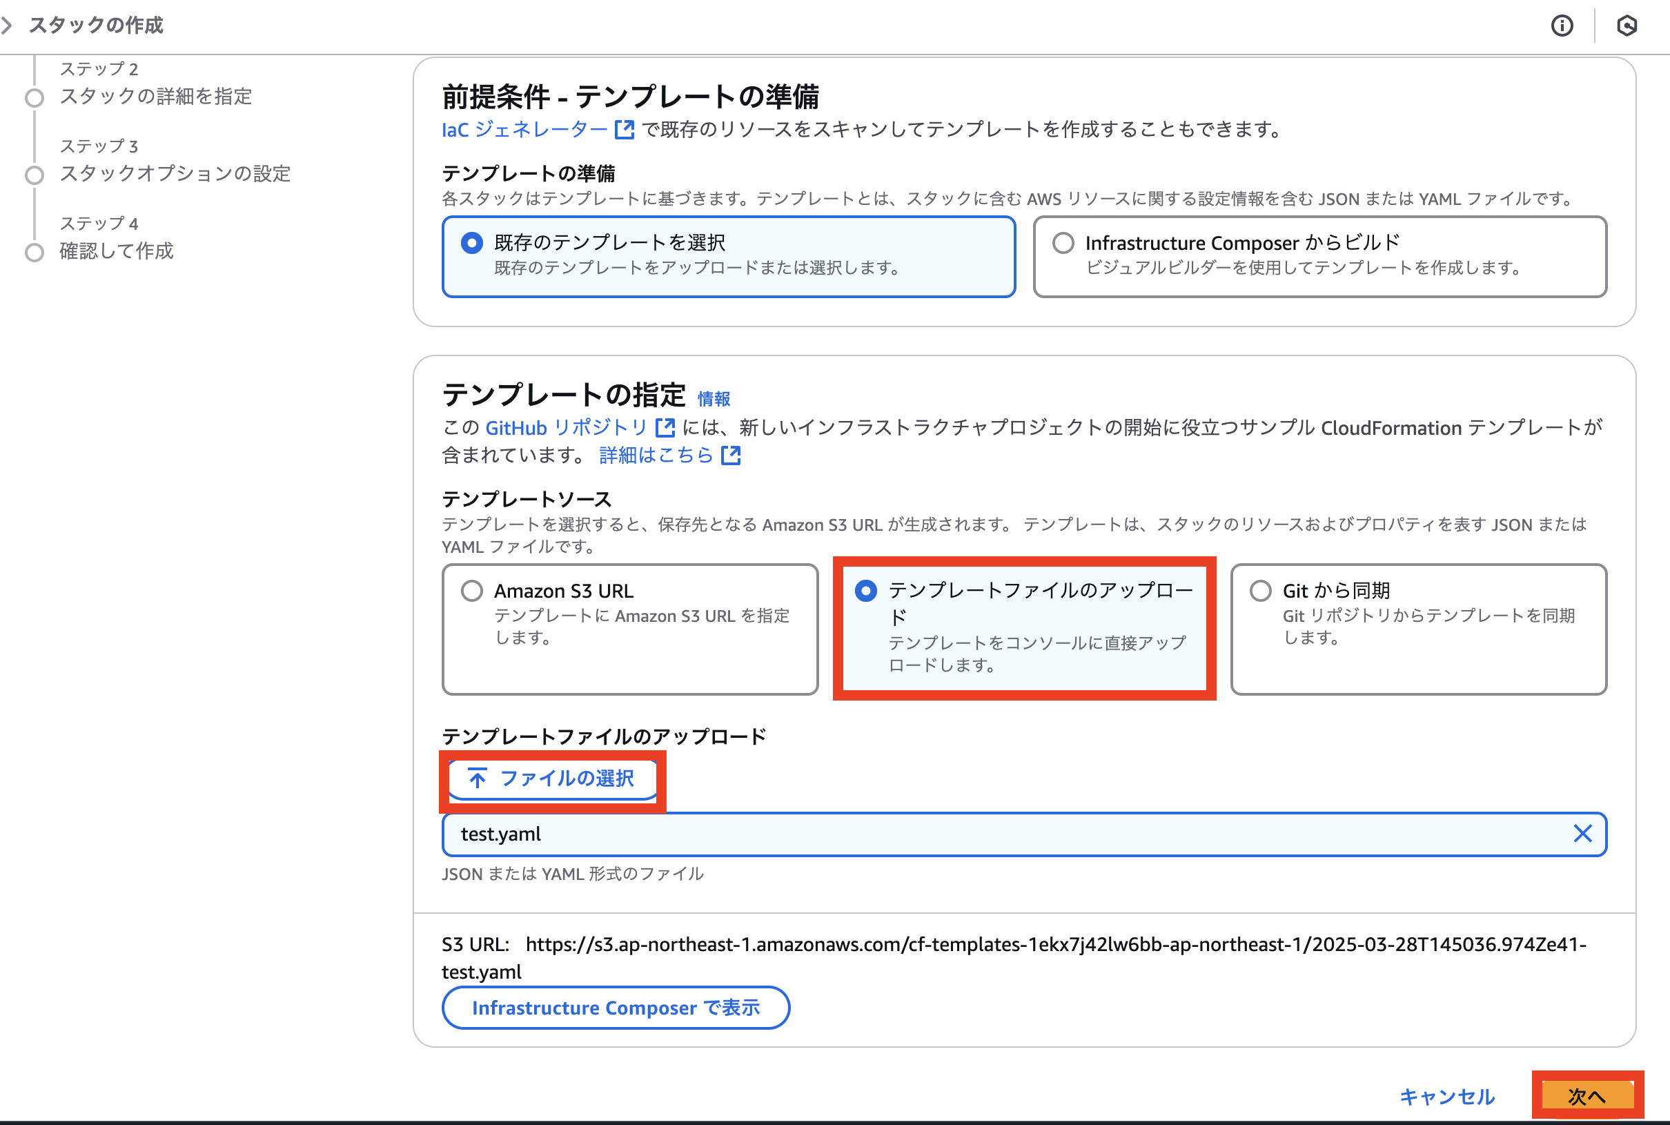Open IaC ジェネレーター external link icon
Screen dimensions: 1670x1125
point(623,129)
